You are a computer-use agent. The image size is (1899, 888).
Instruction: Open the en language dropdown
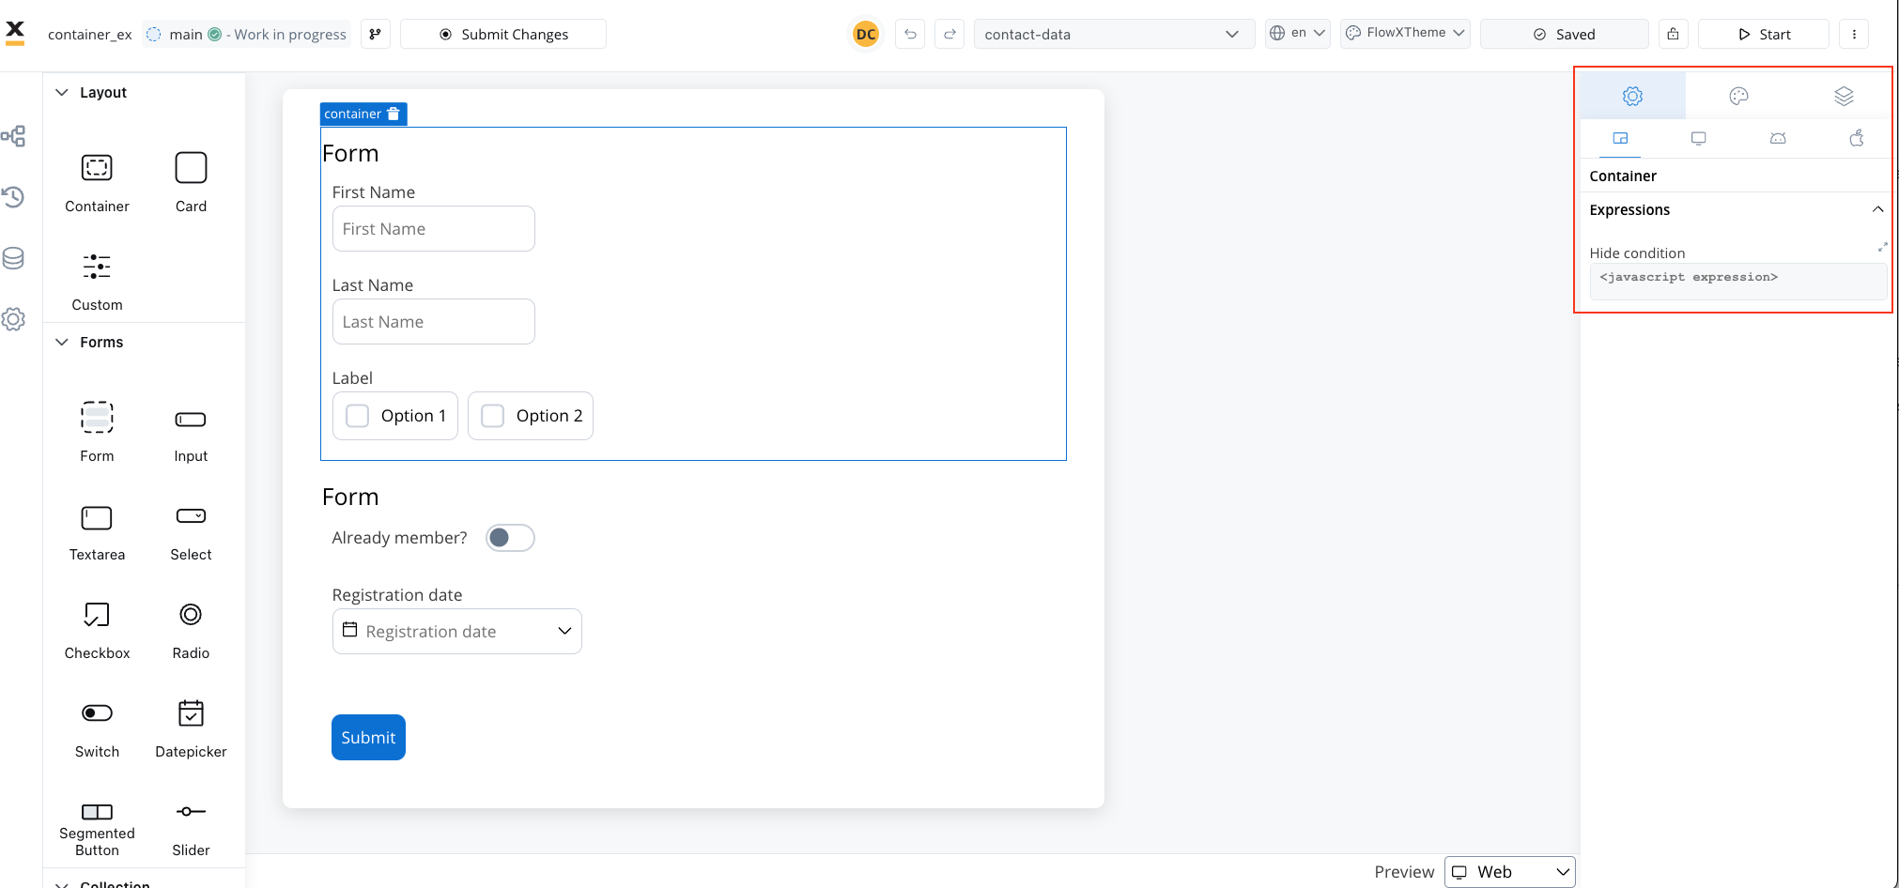[x=1297, y=33]
